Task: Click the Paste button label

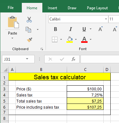Action: 13,33
